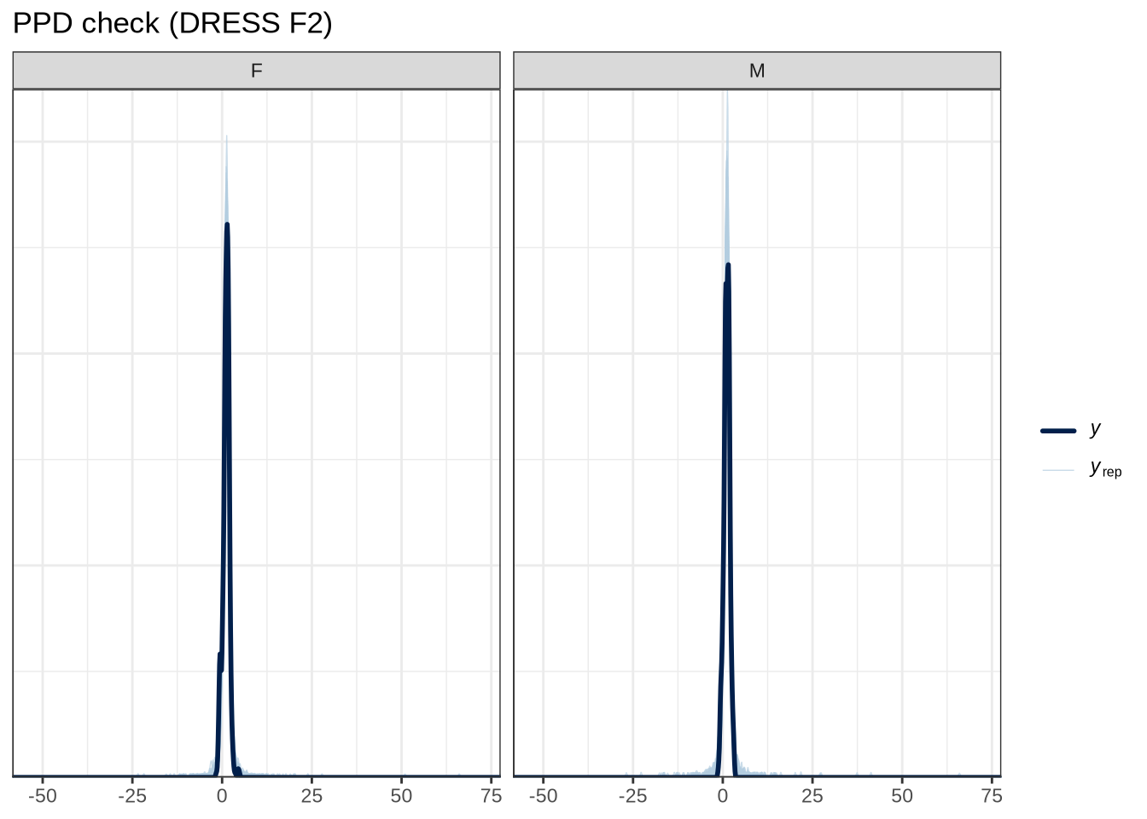This screenshot has width=1147, height=819.
Task: Click the small shoulder bump on F curve
Action: (x=219, y=655)
